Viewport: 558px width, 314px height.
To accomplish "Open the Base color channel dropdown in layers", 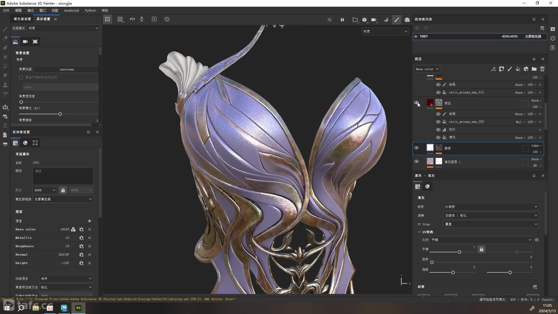I will pyautogui.click(x=427, y=69).
